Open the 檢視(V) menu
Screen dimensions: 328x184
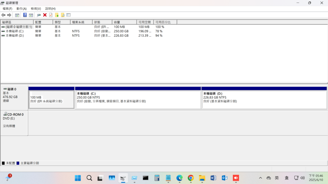[36, 9]
